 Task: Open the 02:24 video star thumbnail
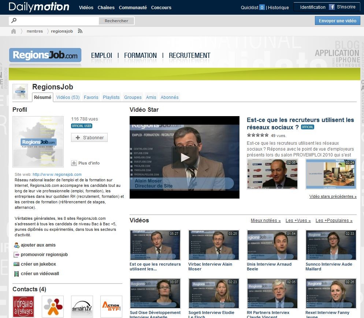331,174
